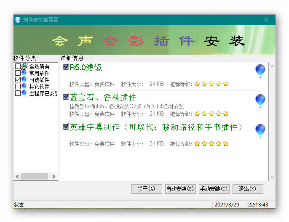
Task: Minimize the 插件安装管理器 window
Action: tap(228, 20)
